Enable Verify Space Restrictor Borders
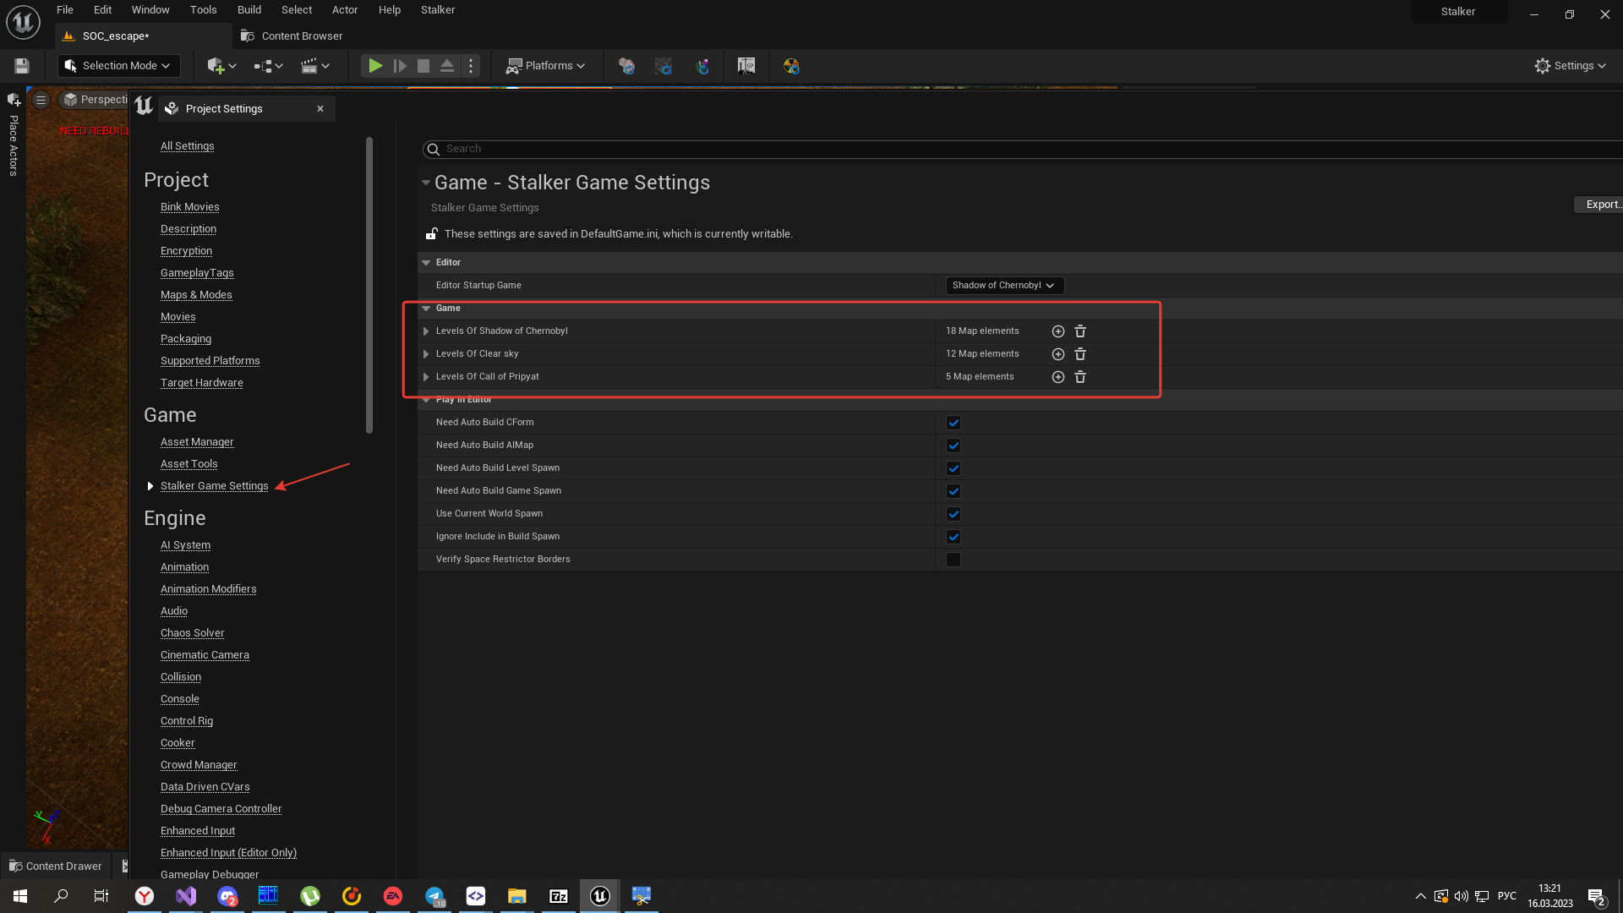Image resolution: width=1623 pixels, height=913 pixels. (x=954, y=560)
